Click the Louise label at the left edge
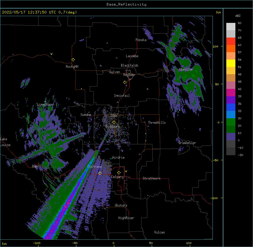 (x=5, y=145)
